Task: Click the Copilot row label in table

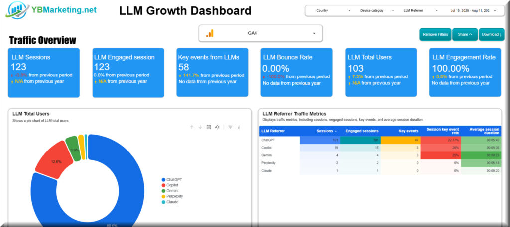Action: 267,148
